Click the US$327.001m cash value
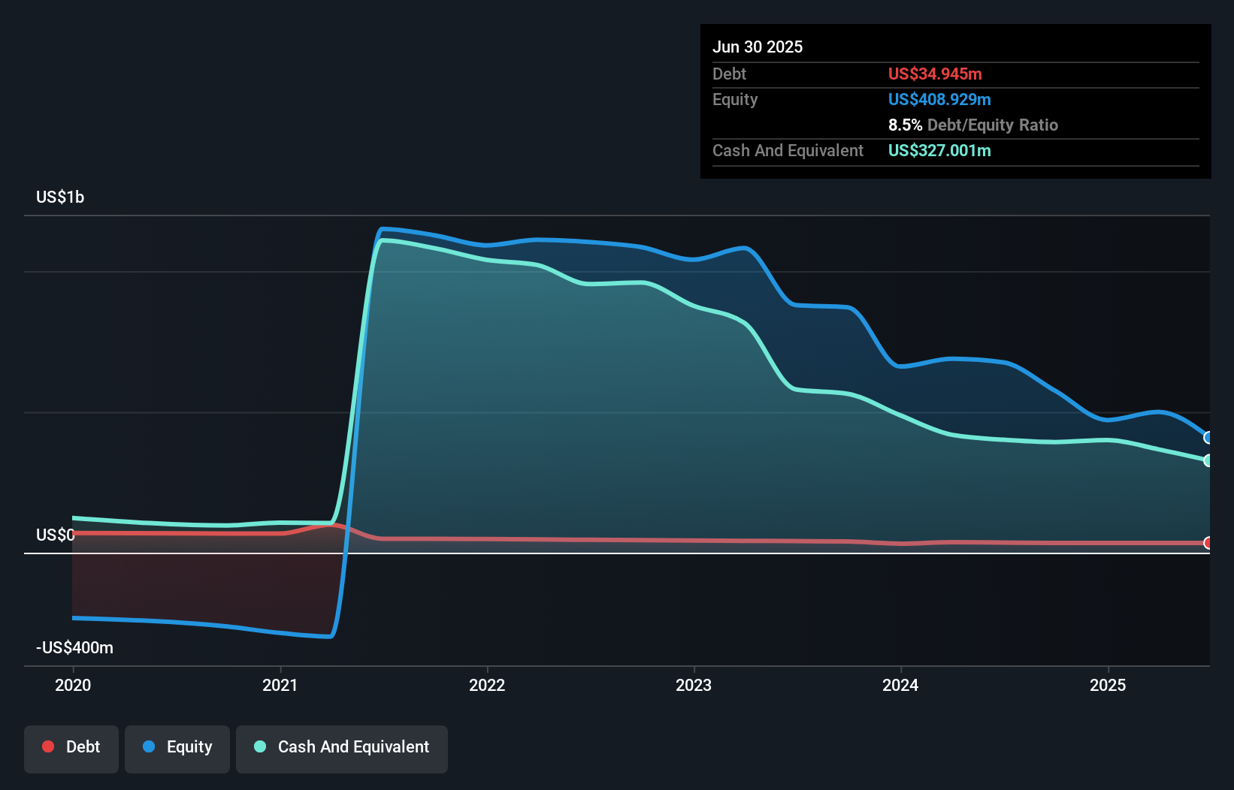The image size is (1234, 790). pyautogui.click(x=939, y=150)
